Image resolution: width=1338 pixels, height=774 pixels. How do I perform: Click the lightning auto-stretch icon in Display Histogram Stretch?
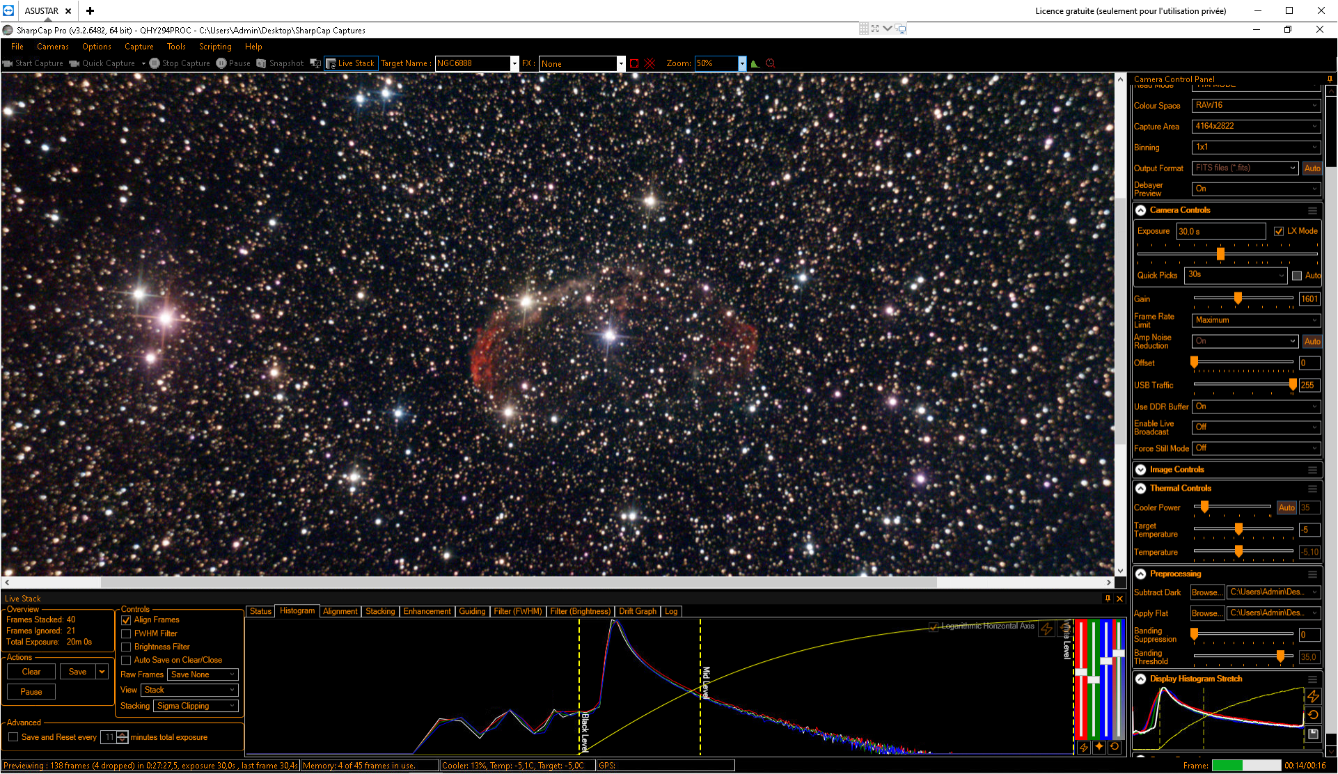(x=1313, y=696)
